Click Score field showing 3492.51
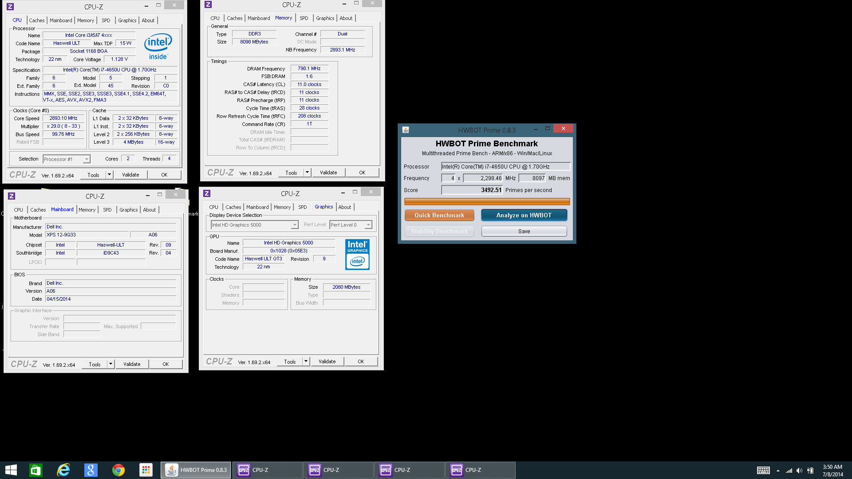This screenshot has height=479, width=852. (x=472, y=190)
